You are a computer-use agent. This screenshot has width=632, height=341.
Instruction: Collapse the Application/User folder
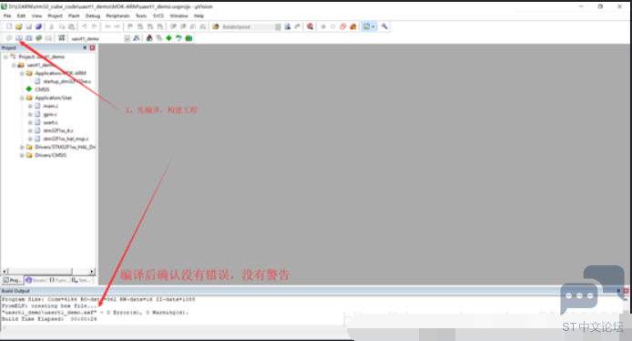pos(22,98)
